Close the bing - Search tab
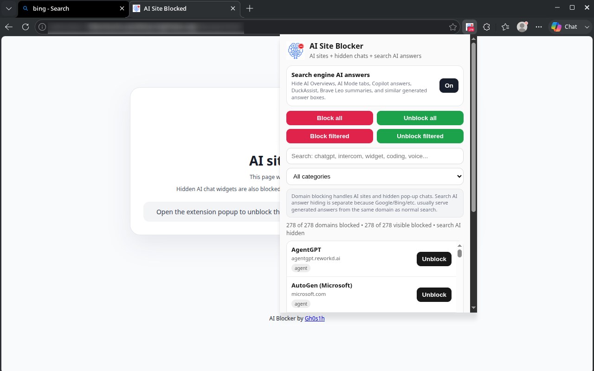This screenshot has width=594, height=371. click(x=122, y=8)
